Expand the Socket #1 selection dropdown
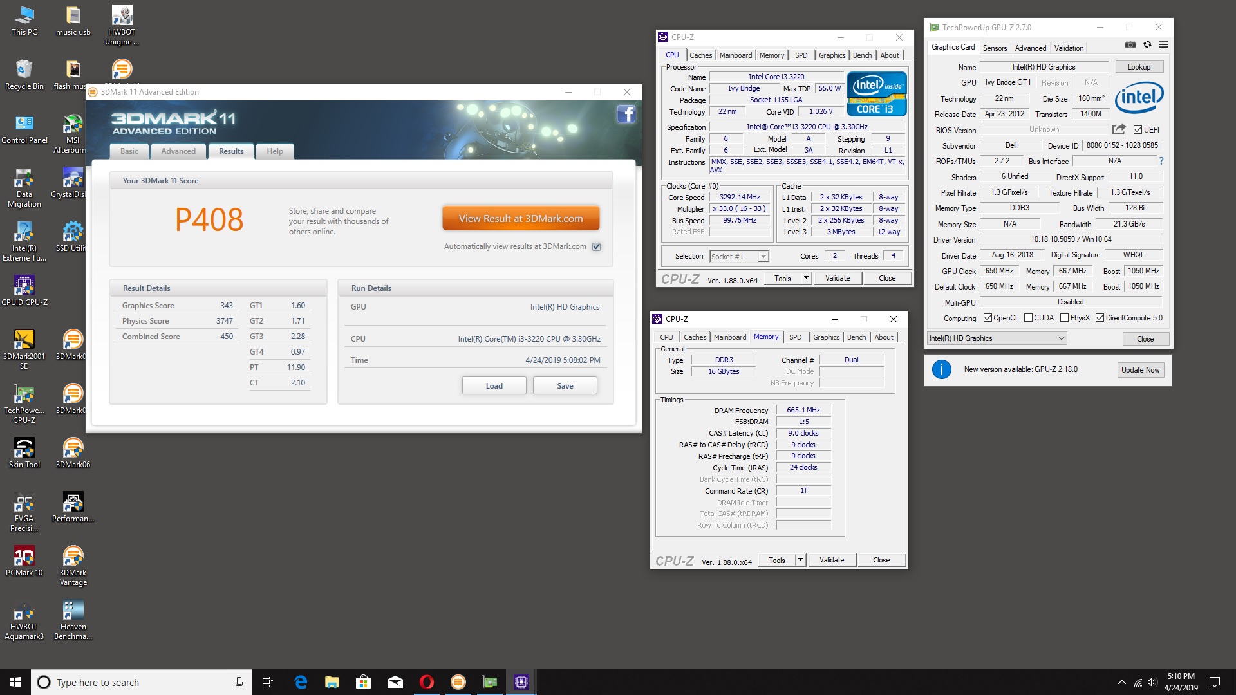This screenshot has width=1236, height=695. [x=763, y=257]
